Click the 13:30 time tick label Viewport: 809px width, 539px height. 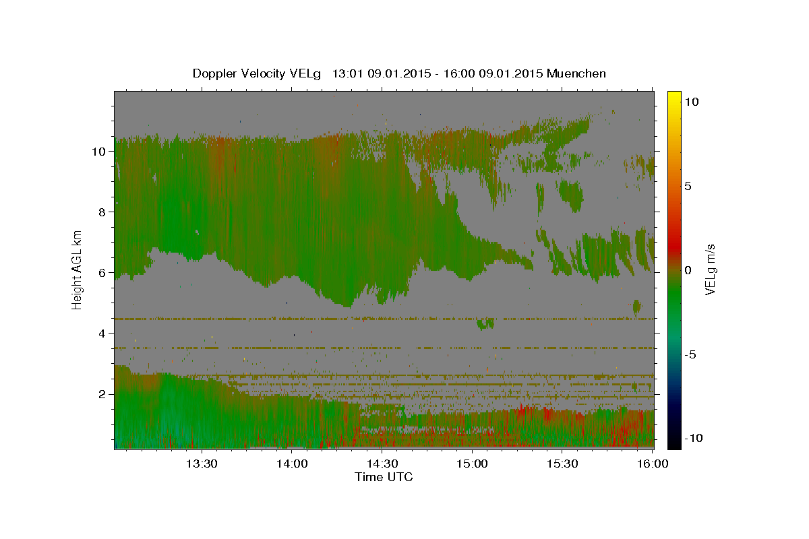pyautogui.click(x=202, y=464)
